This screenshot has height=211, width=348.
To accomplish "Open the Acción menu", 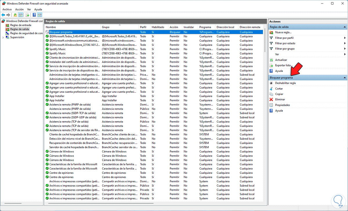I will [x=19, y=9].
